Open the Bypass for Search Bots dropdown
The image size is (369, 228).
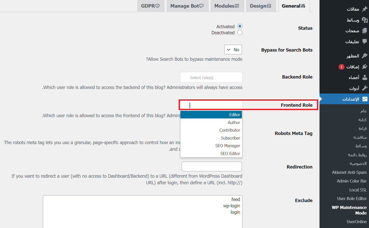tap(233, 50)
